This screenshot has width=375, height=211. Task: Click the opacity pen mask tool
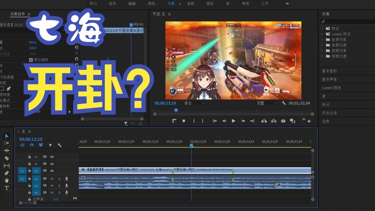pos(8,89)
